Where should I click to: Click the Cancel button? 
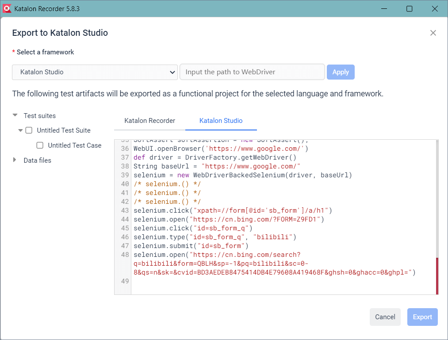click(385, 317)
